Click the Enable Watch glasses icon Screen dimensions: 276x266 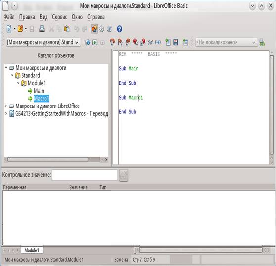pos(150,42)
